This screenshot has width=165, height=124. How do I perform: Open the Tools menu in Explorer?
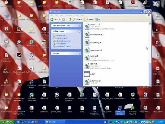coord(77,15)
